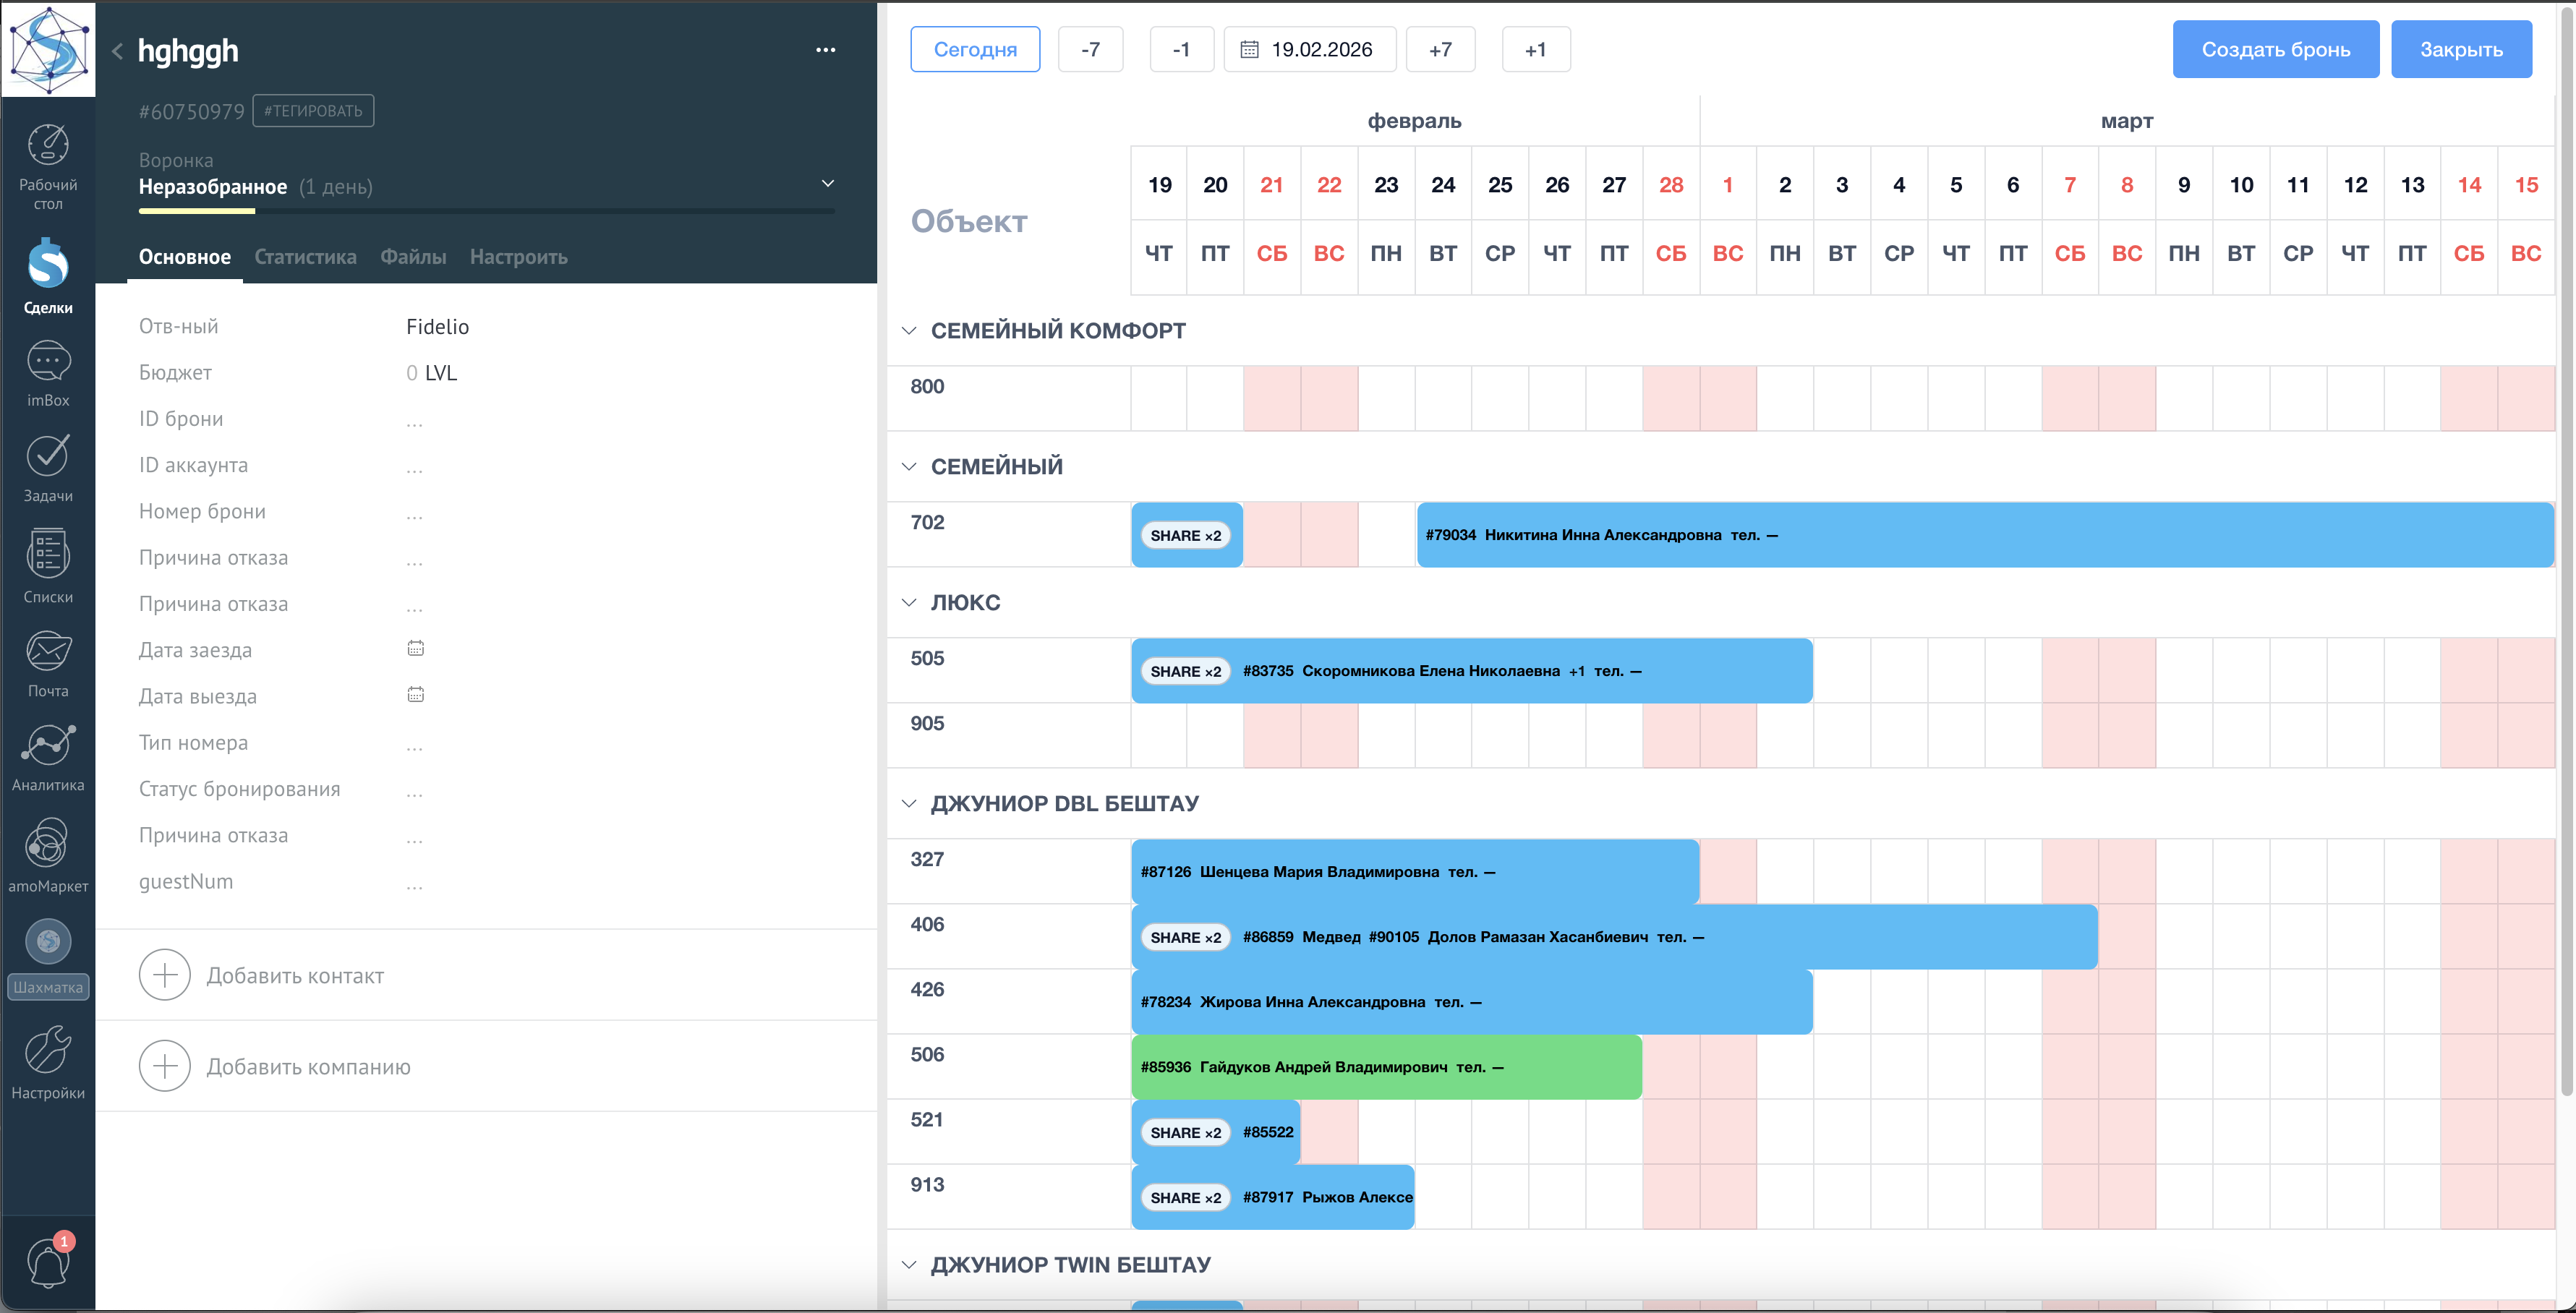Click the Сегодня button

pos(975,50)
